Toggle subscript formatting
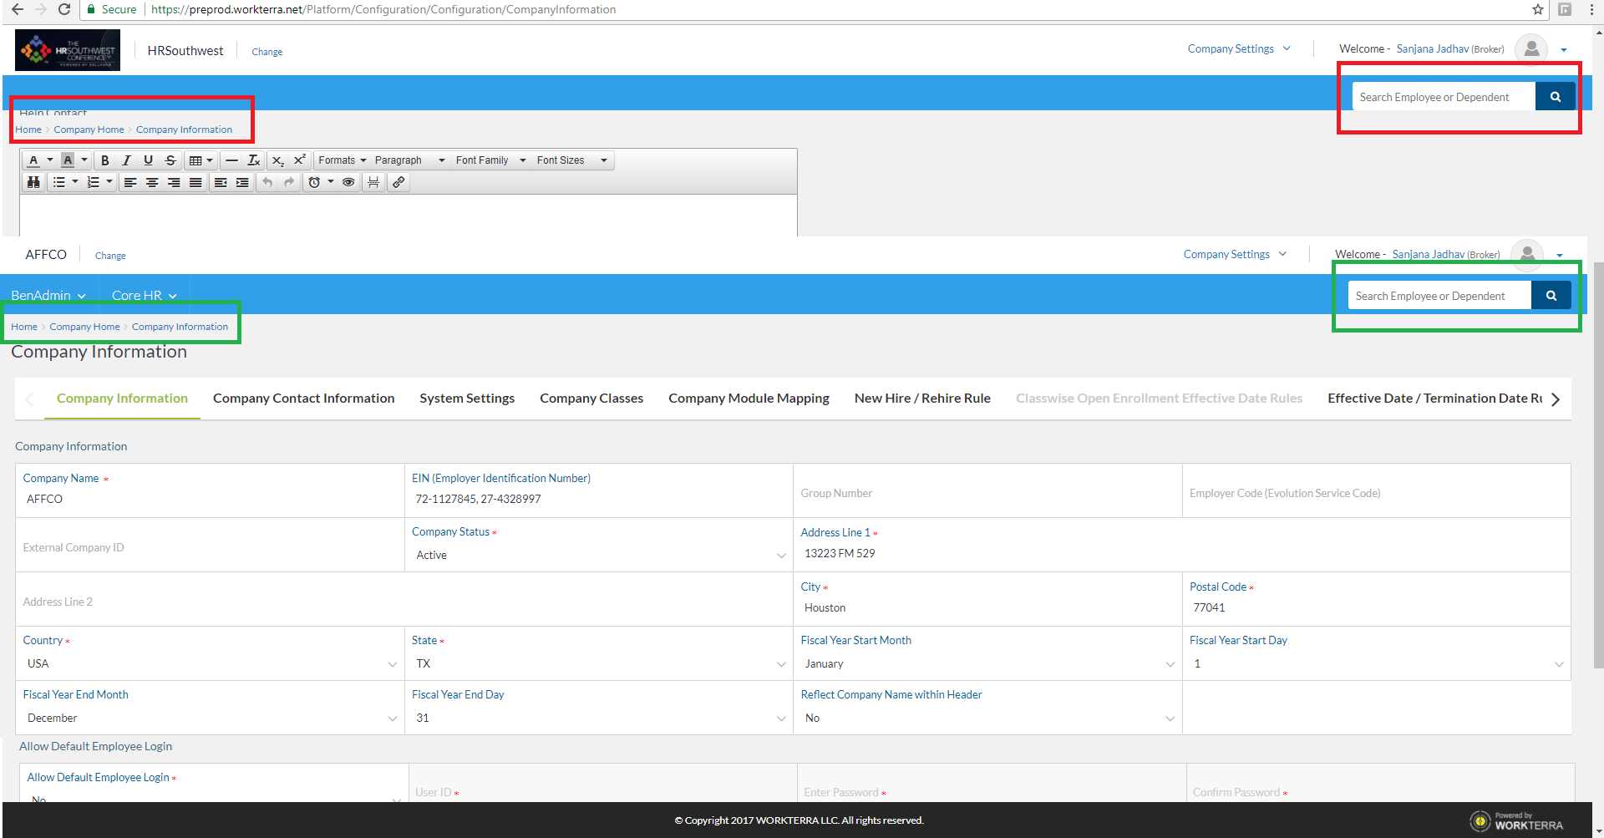Viewport: 1604px width, 838px height. pyautogui.click(x=278, y=160)
